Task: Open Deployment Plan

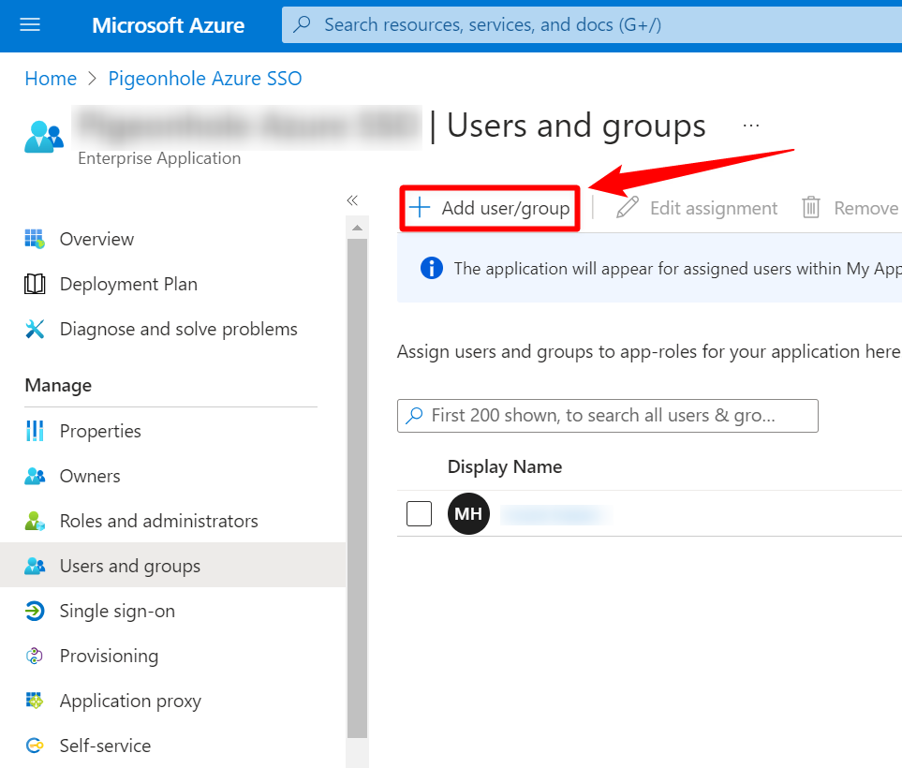Action: click(128, 284)
